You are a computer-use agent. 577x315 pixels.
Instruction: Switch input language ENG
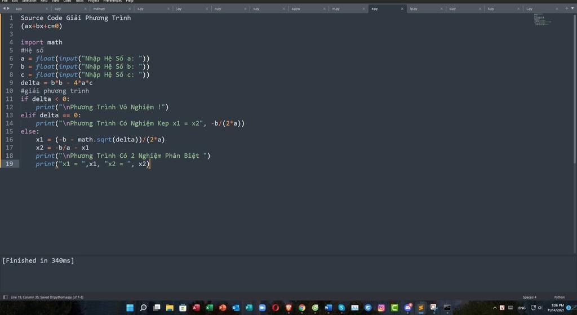[x=522, y=308]
